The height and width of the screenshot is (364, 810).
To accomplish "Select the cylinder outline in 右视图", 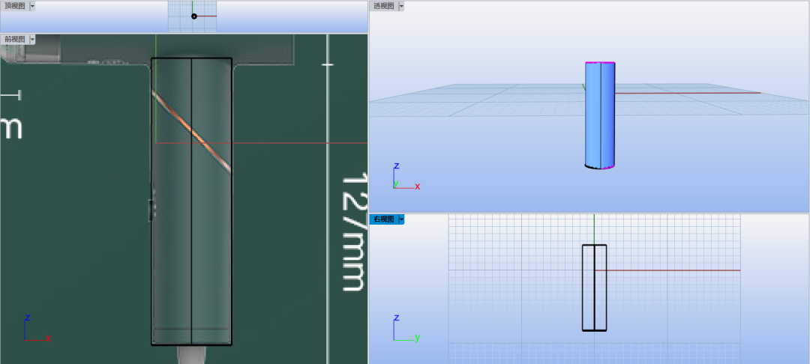I will tap(594, 288).
